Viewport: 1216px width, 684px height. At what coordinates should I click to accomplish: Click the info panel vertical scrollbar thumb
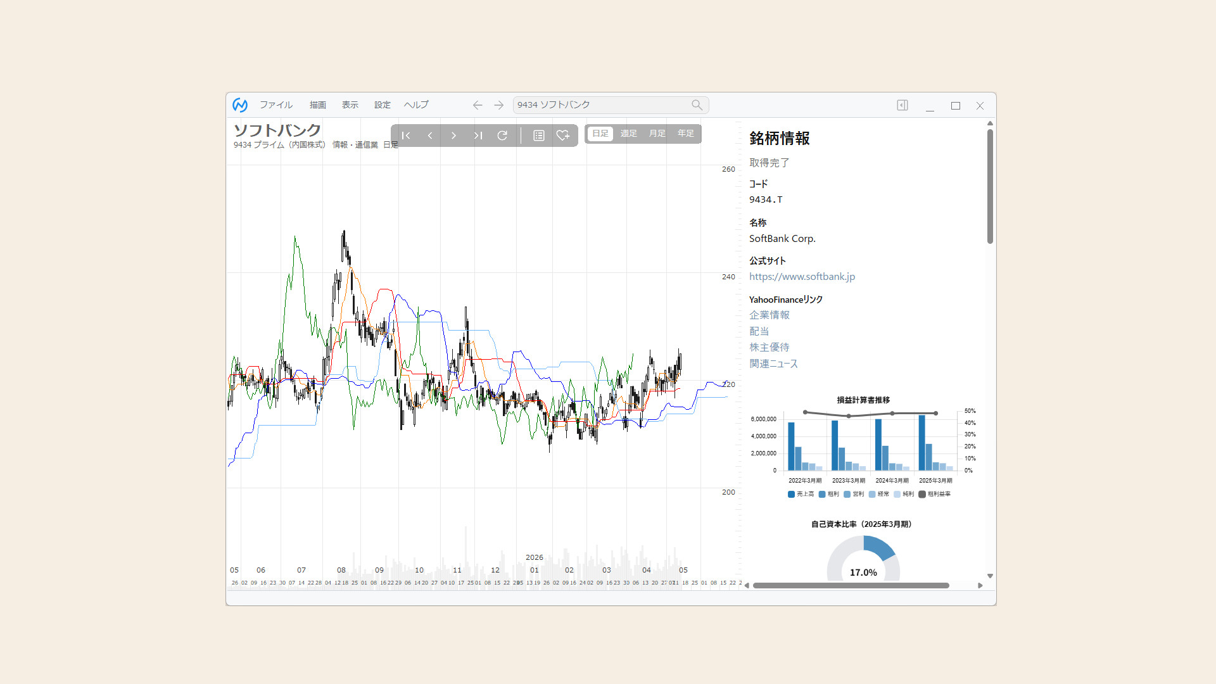(990, 187)
